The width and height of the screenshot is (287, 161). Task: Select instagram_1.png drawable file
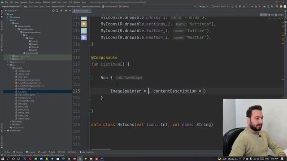23,89
